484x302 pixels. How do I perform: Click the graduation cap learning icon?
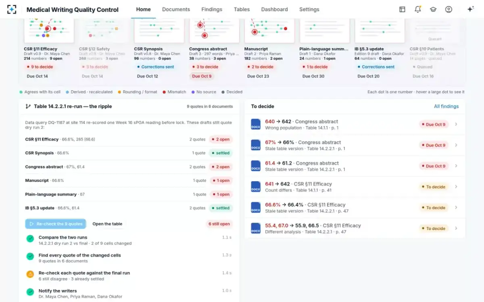(x=433, y=9)
